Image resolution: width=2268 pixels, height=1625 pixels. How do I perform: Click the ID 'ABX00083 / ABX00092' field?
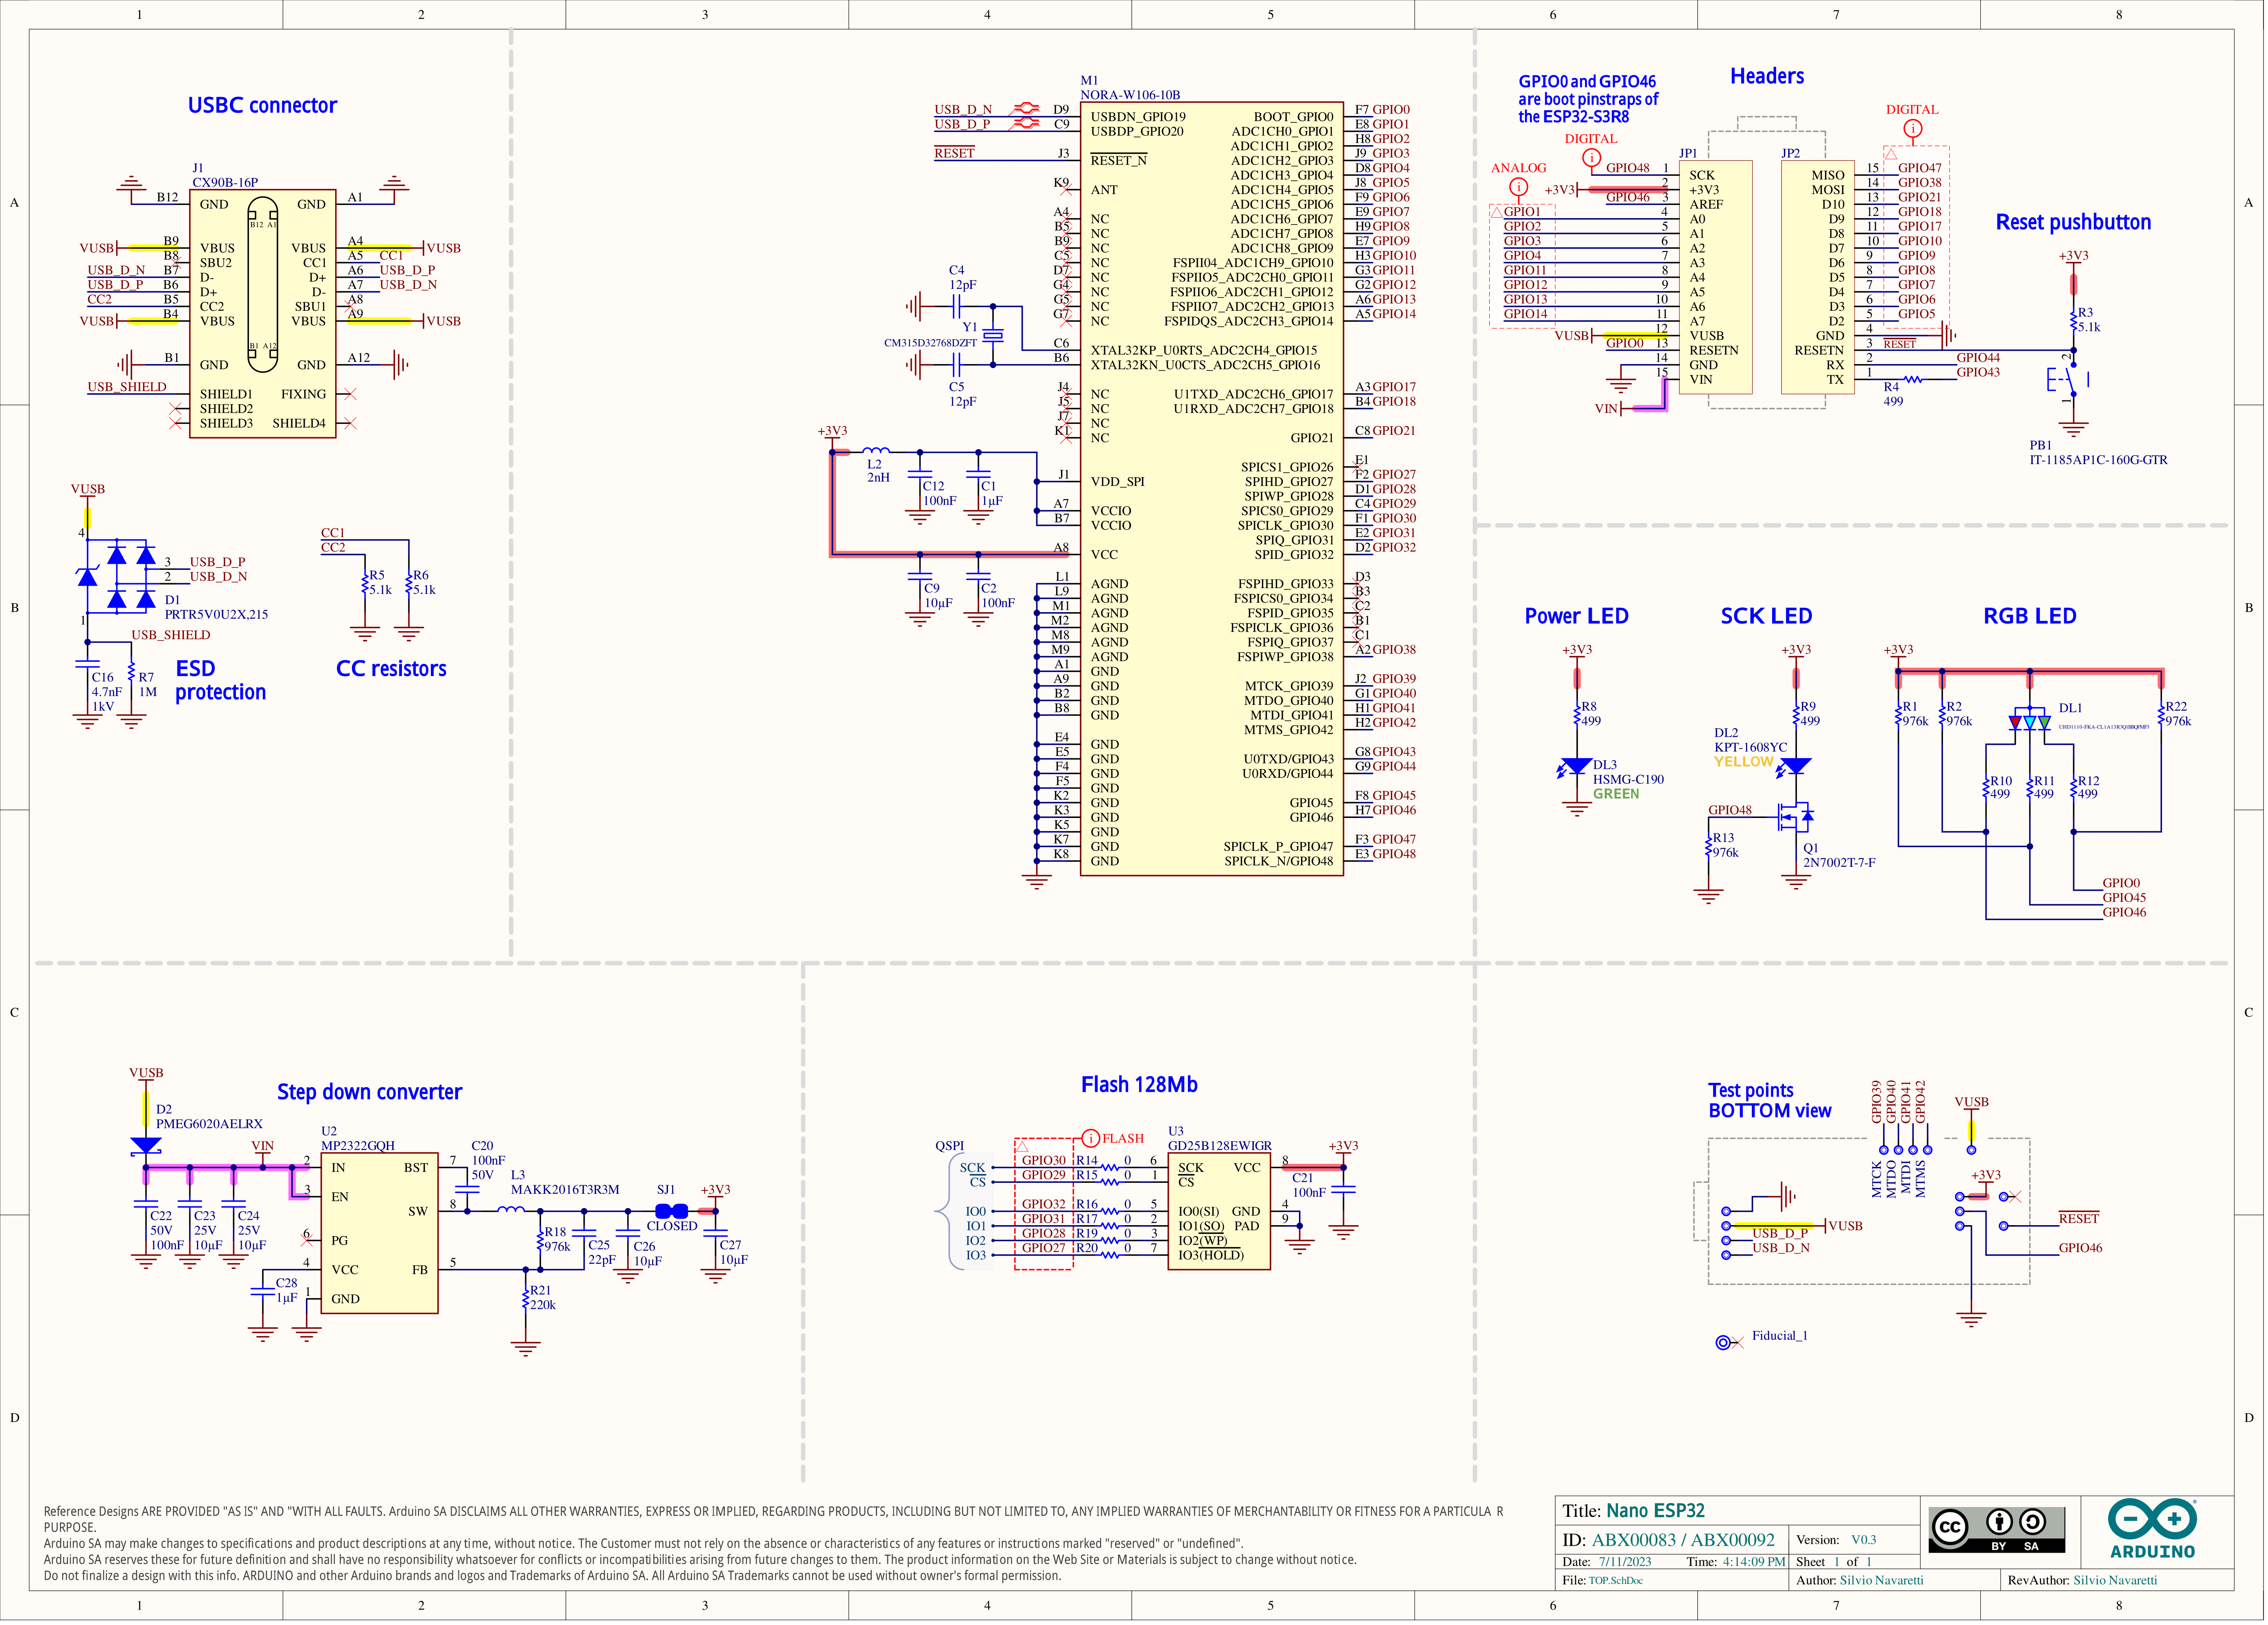(1683, 1540)
